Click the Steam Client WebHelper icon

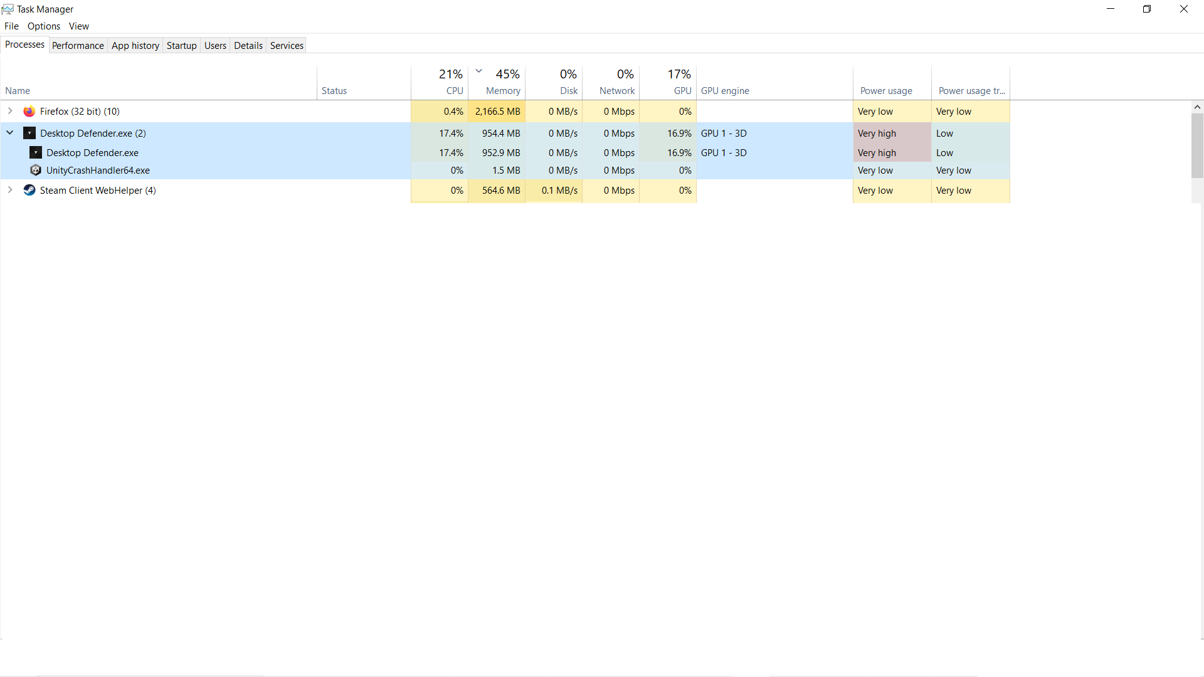pos(29,190)
